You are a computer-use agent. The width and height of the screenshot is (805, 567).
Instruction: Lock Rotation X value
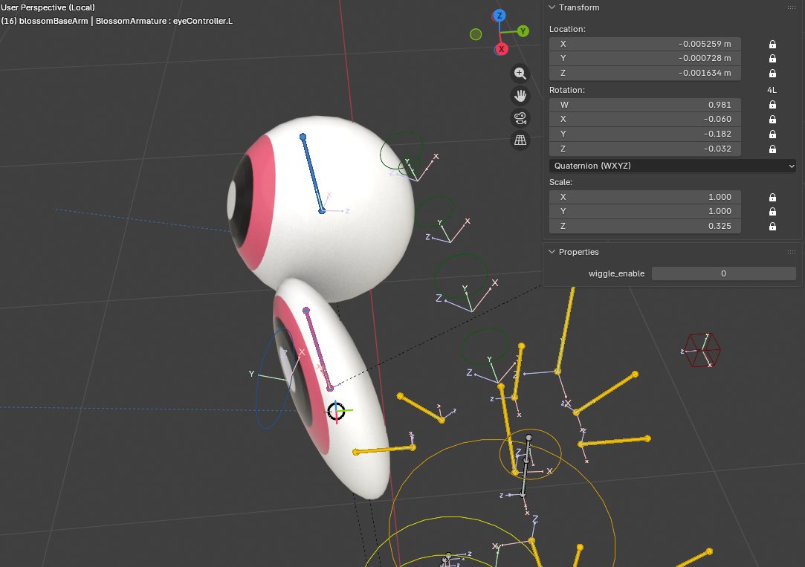tap(772, 120)
